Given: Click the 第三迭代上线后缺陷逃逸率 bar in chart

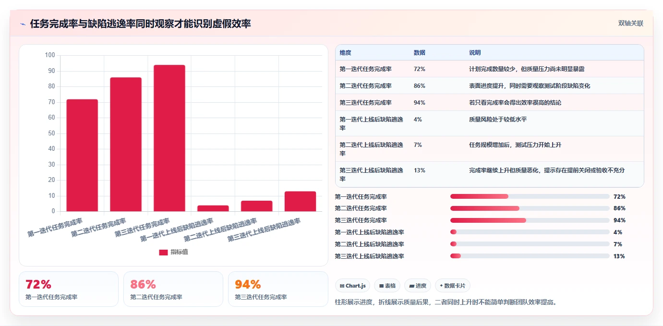Looking at the screenshot, I should click(301, 201).
